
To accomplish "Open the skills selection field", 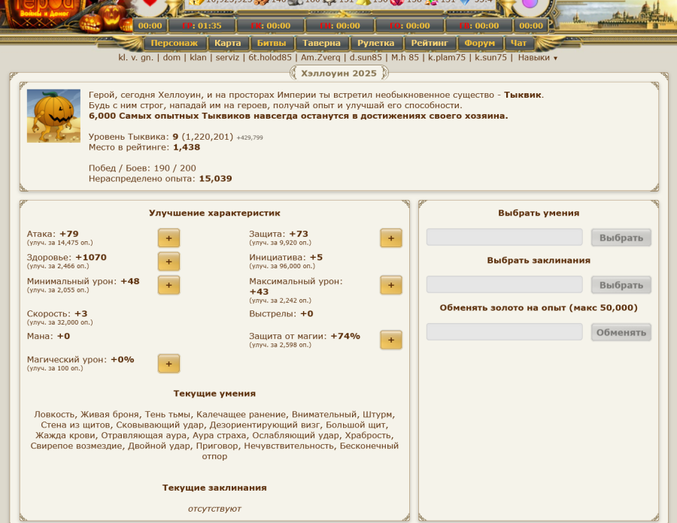I will pyautogui.click(x=504, y=237).
